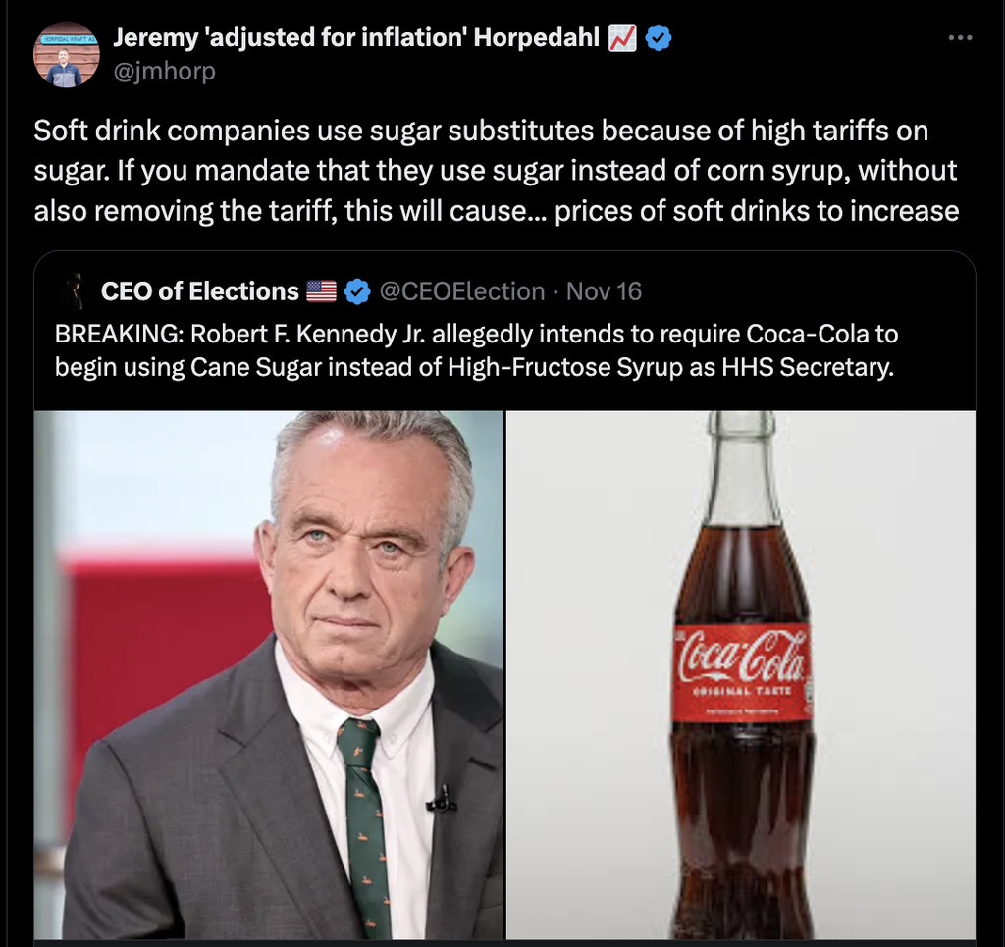Image resolution: width=1005 pixels, height=947 pixels.
Task: Open the three-dot more options menu
Action: 960,38
